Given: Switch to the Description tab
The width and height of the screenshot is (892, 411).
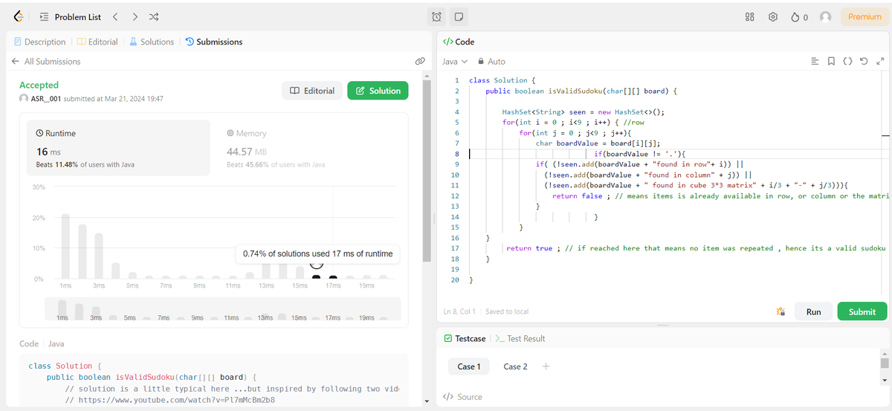Looking at the screenshot, I should (x=40, y=42).
